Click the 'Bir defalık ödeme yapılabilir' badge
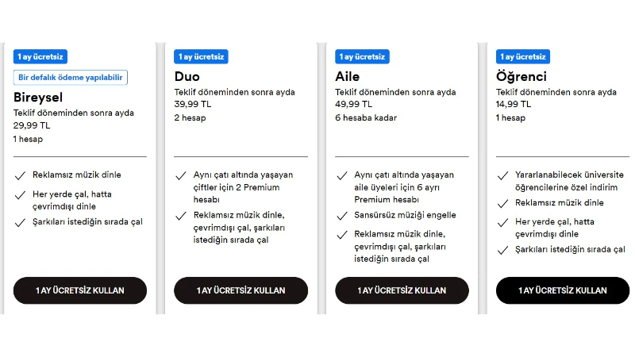 (71, 77)
